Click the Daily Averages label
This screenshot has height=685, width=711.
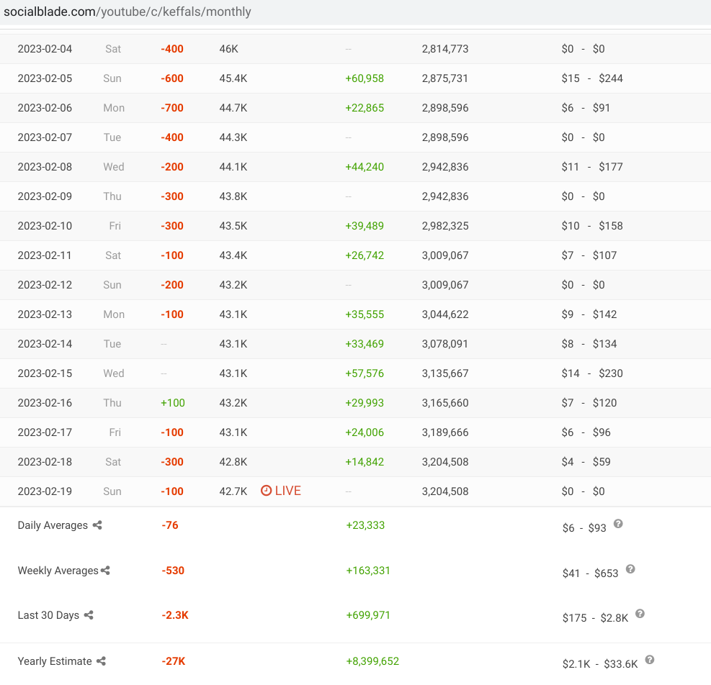point(53,525)
